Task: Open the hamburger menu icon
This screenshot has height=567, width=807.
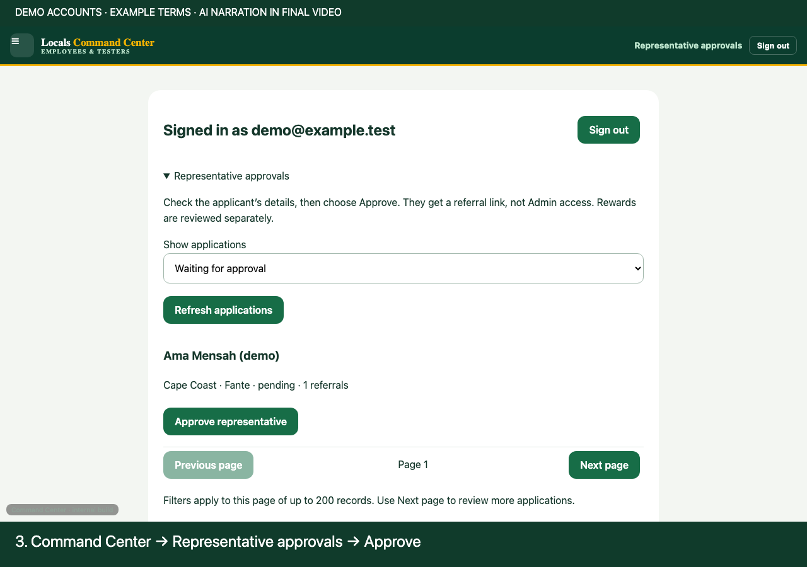Action: click(x=22, y=45)
